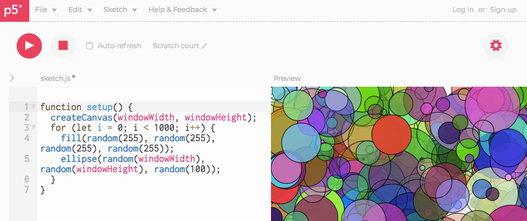Click line number 7 in the gutter
Screen dimensions: 527x221
click(27, 189)
